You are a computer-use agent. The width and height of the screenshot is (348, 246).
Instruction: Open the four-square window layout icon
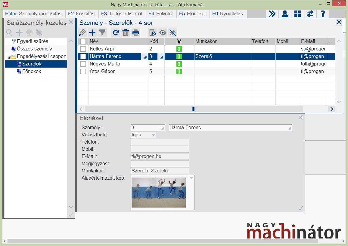pyautogui.click(x=297, y=14)
